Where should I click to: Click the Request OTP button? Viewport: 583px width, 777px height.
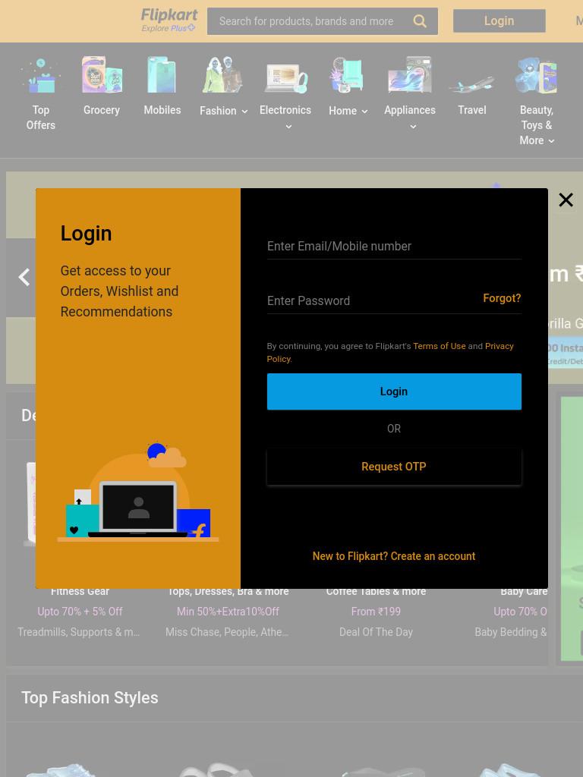coord(394,467)
